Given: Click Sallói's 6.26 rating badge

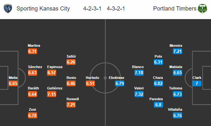Looking at the screenshot, I should pos(71,62).
